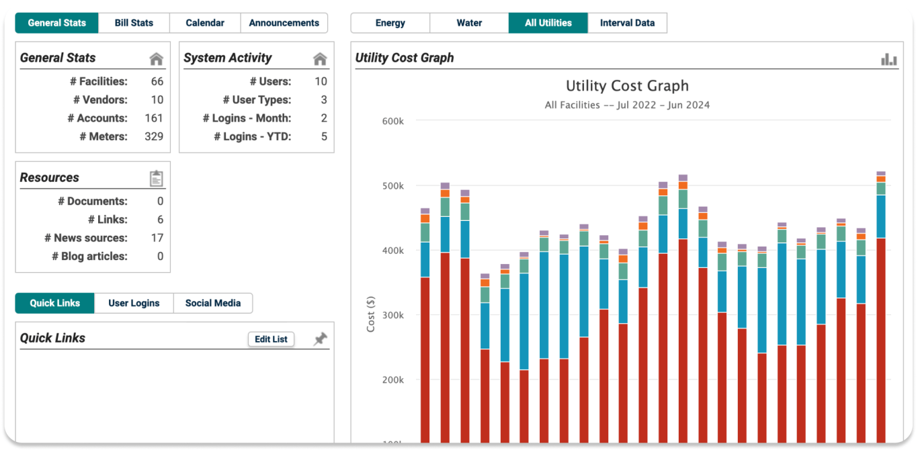Switch to the Bill Stats tab
The image size is (918, 450).
tap(134, 22)
